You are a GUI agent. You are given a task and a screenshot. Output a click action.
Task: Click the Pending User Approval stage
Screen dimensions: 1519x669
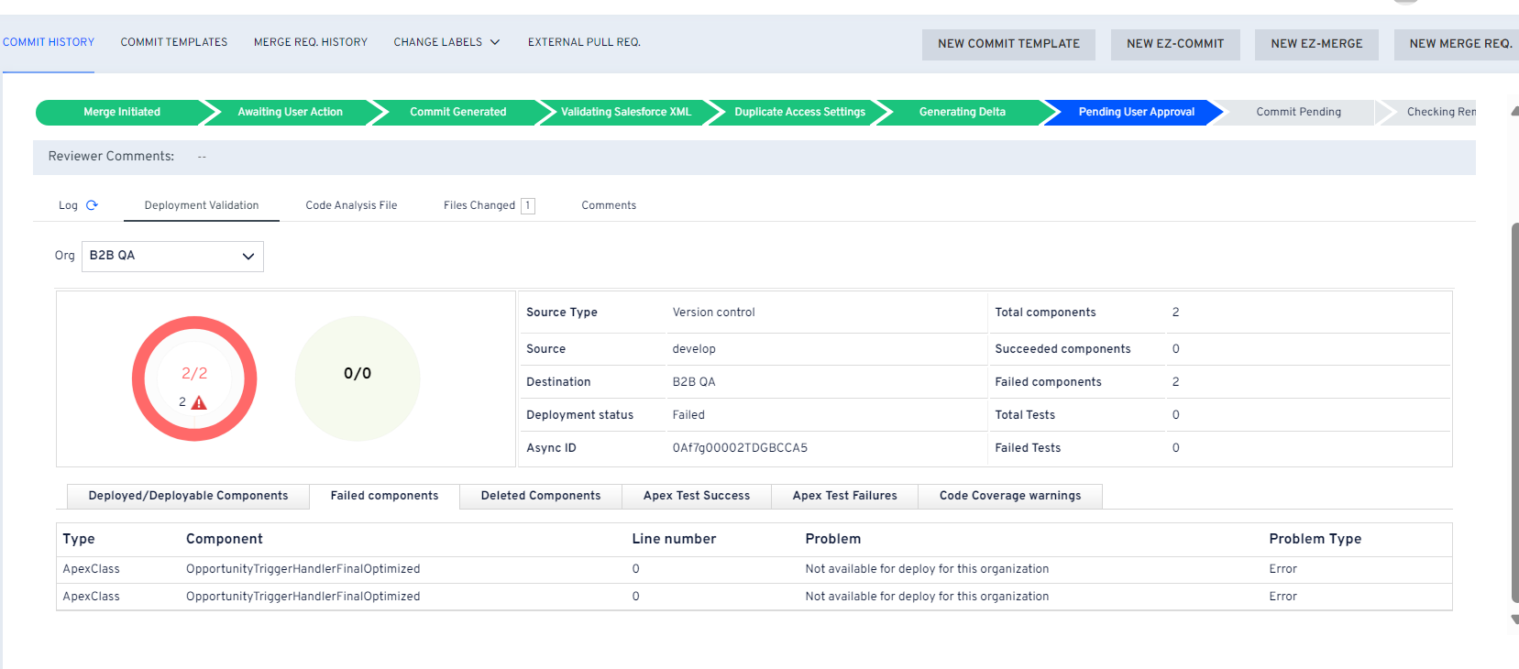(1135, 112)
